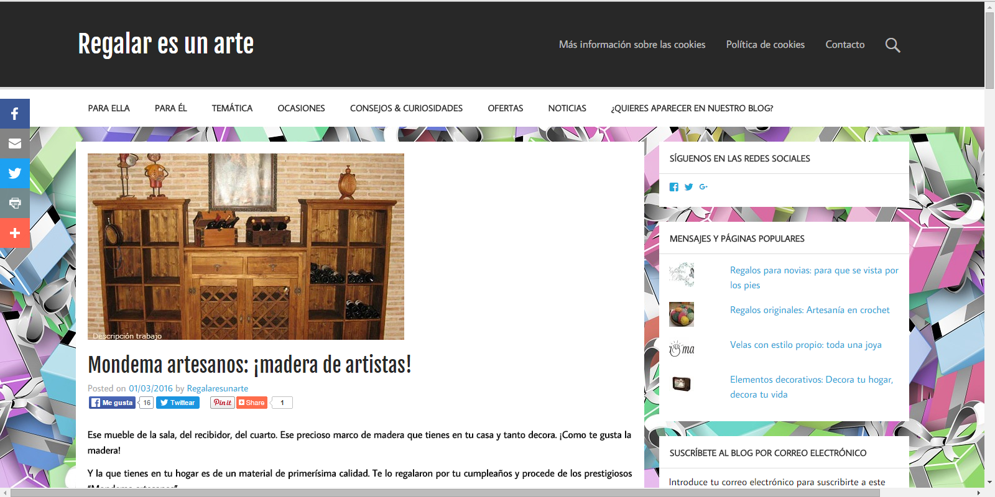Open Política de cookies link
This screenshot has width=995, height=497.
tap(765, 45)
